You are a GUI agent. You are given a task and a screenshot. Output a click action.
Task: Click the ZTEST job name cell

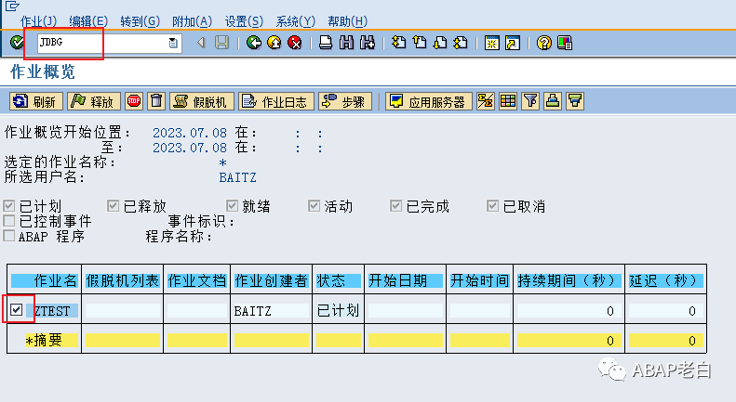(52, 311)
